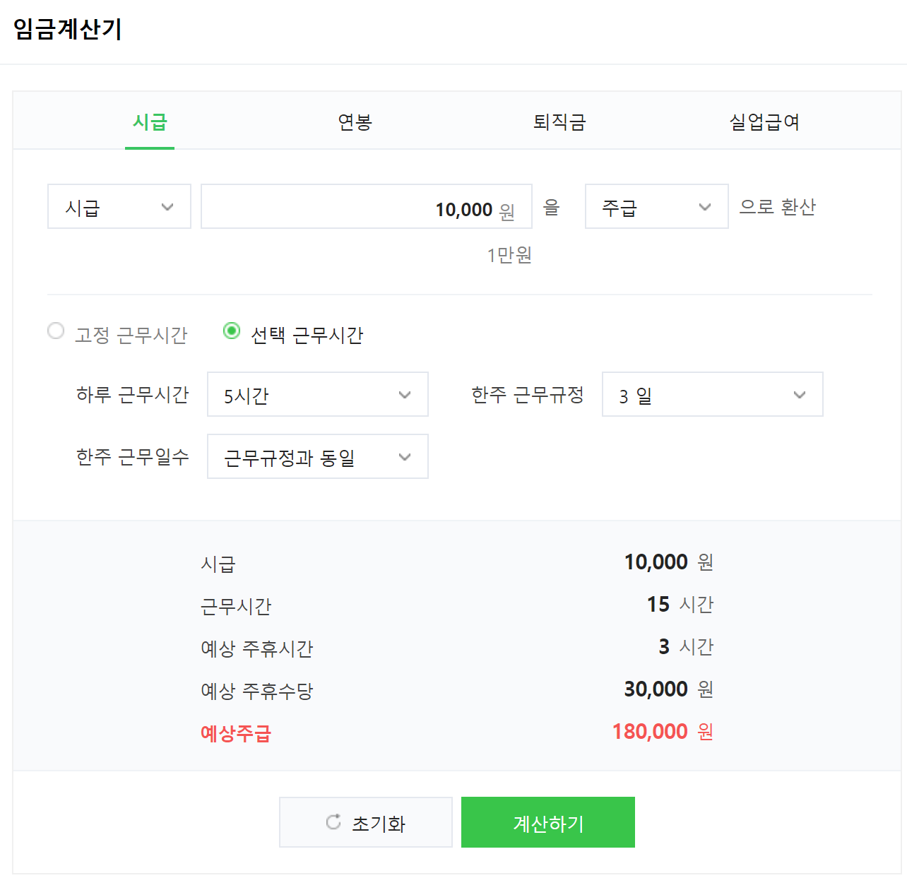Click the chevron icon on the 주급 selector

pos(704,206)
